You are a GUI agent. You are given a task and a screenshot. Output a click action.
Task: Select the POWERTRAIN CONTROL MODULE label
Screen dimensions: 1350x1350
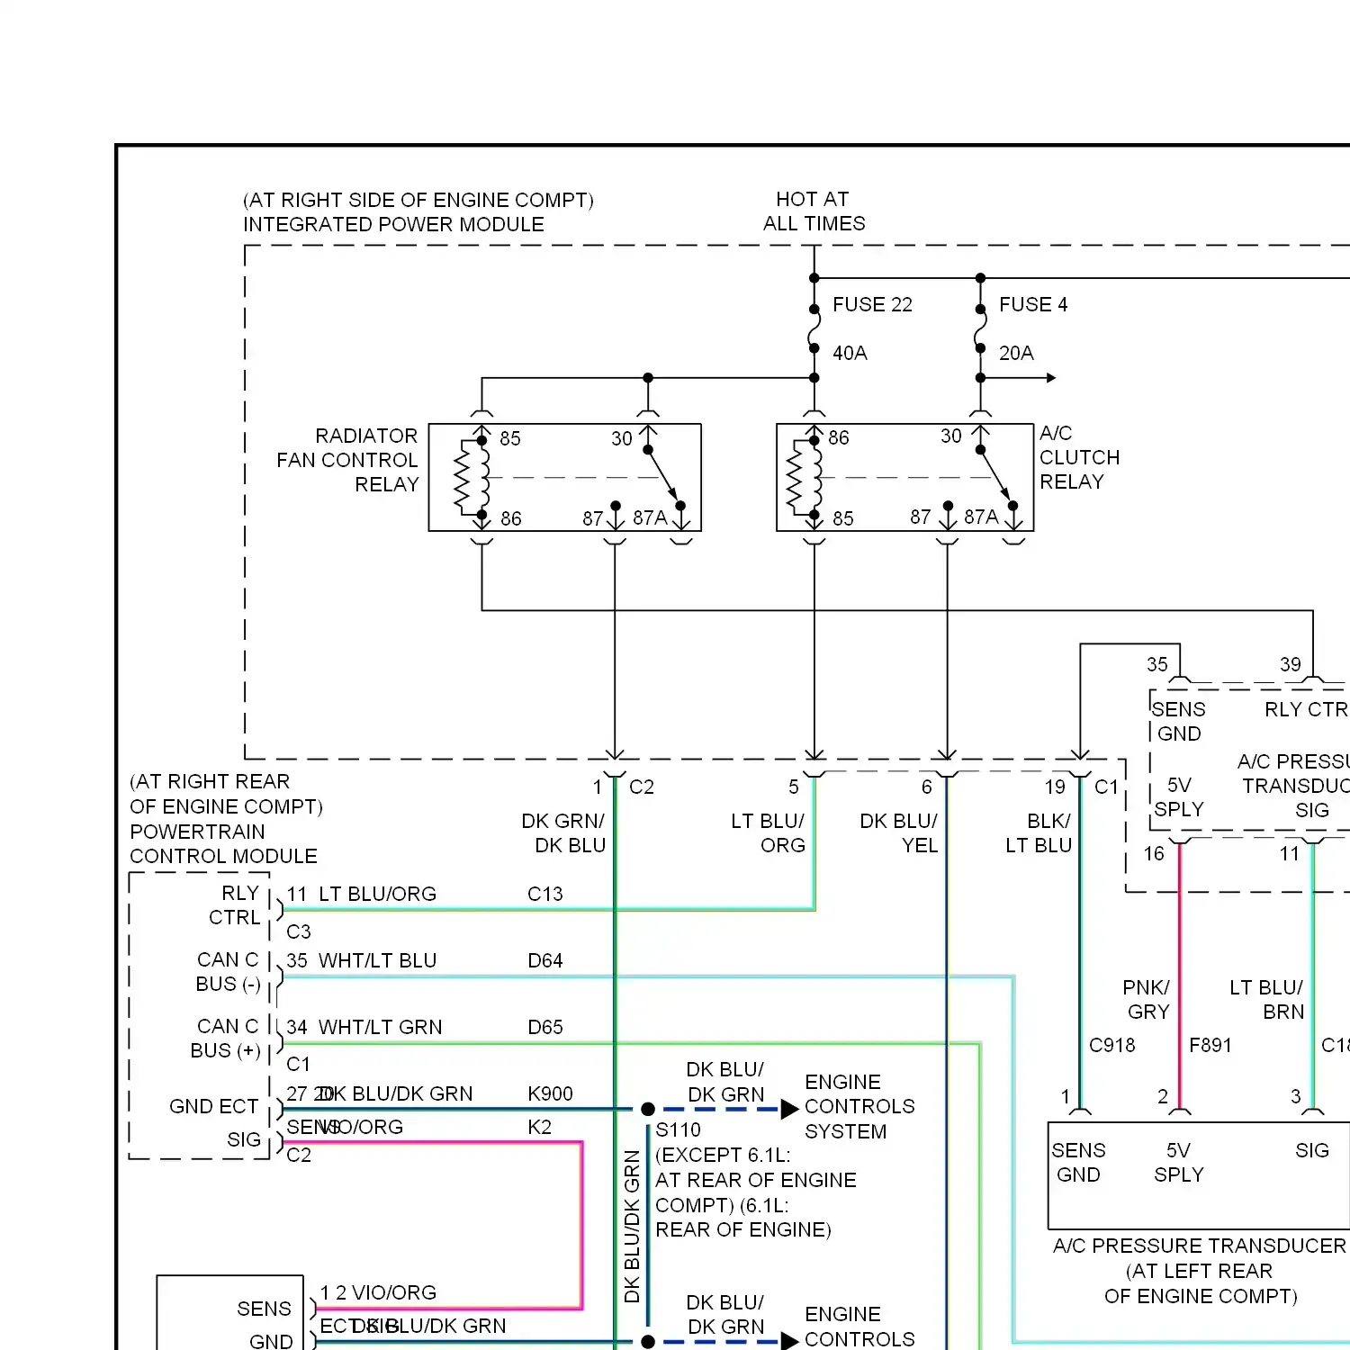tap(223, 843)
